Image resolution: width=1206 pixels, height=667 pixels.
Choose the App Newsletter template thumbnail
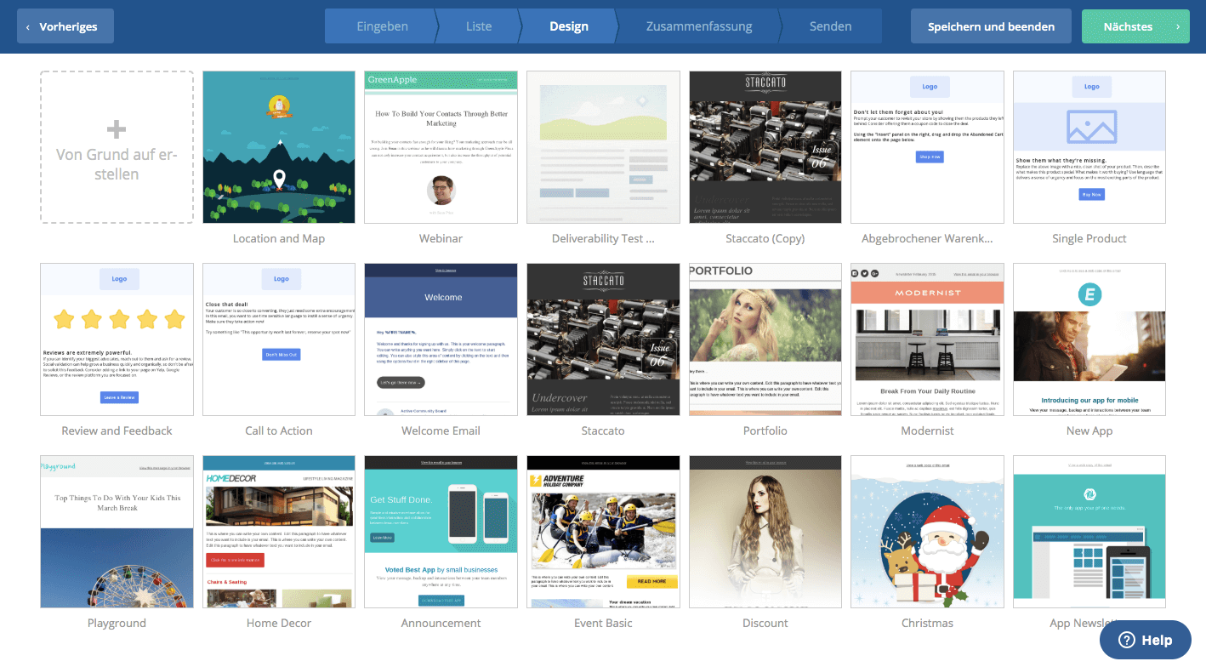[x=1089, y=532]
